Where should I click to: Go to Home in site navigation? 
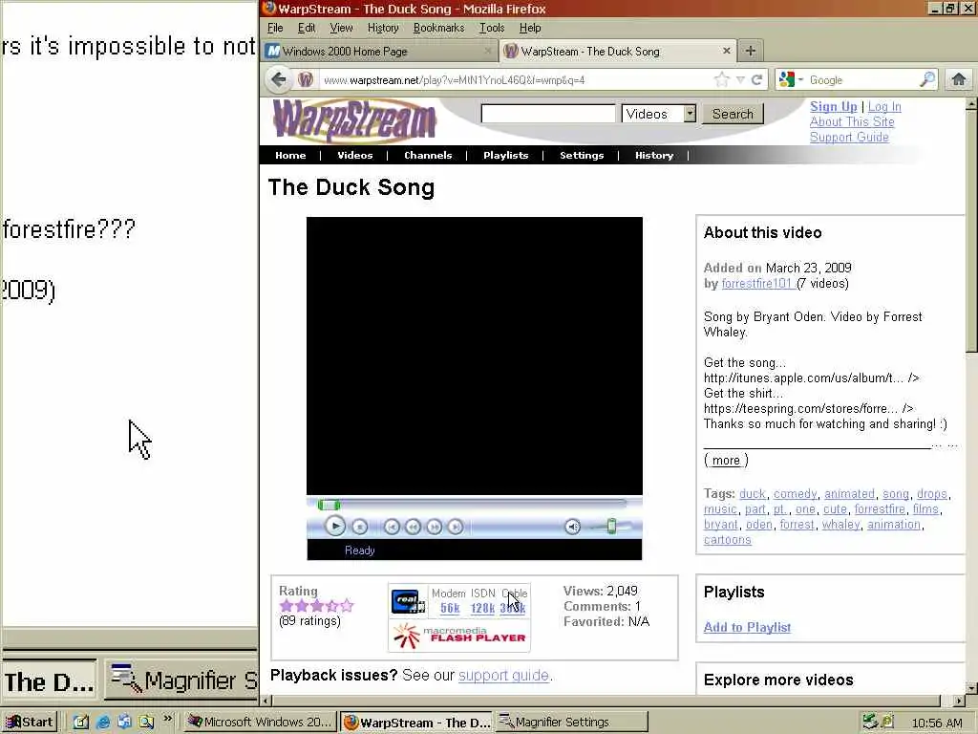(x=290, y=156)
